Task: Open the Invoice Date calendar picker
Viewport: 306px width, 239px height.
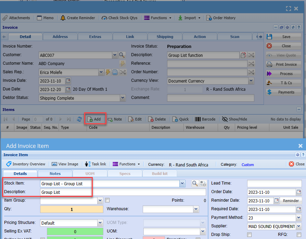Action: (68, 81)
